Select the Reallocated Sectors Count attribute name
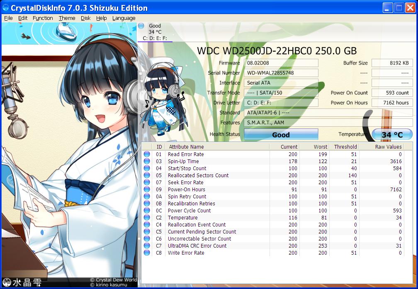 198,176
